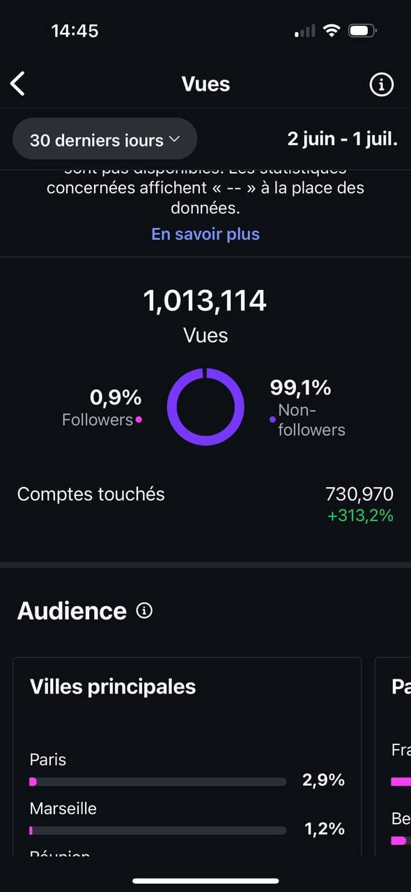Tap the purple Non-followers legend dot
Screen dimensions: 411x892
pos(272,420)
